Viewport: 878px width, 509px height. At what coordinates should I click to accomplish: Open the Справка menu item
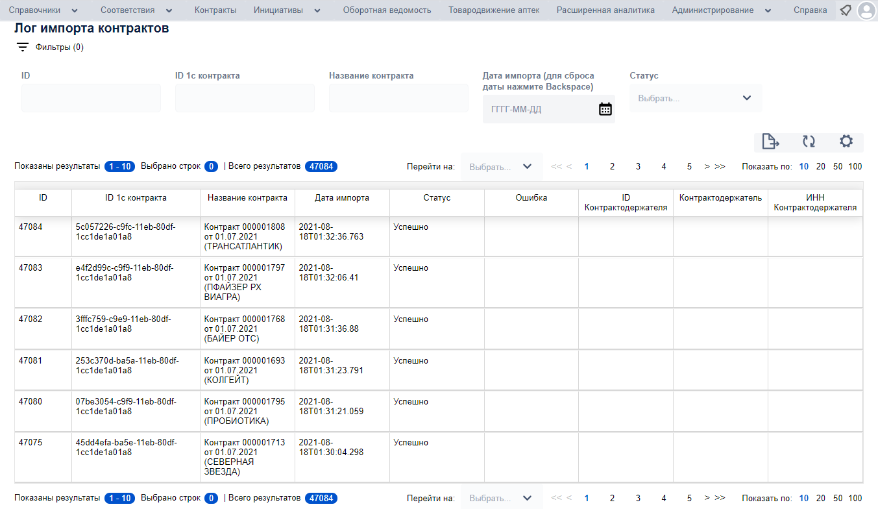[810, 10]
